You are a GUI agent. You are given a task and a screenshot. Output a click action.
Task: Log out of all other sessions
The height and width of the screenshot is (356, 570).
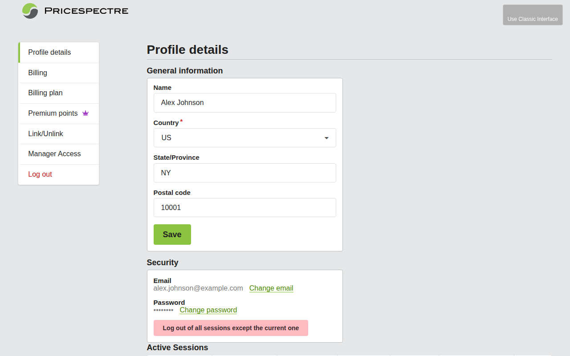tap(231, 328)
